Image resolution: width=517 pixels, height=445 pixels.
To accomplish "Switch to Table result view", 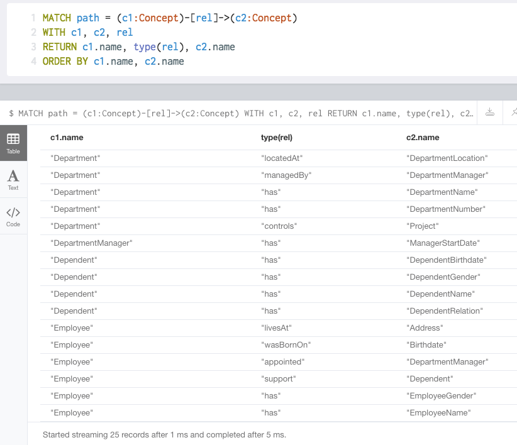I will coord(13,143).
